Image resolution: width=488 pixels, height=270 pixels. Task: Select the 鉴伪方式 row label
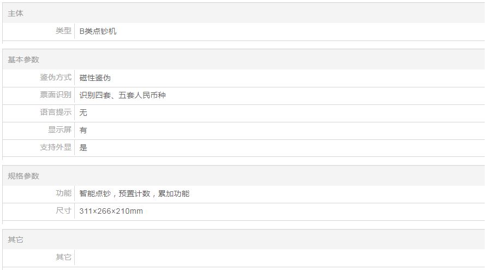point(56,78)
